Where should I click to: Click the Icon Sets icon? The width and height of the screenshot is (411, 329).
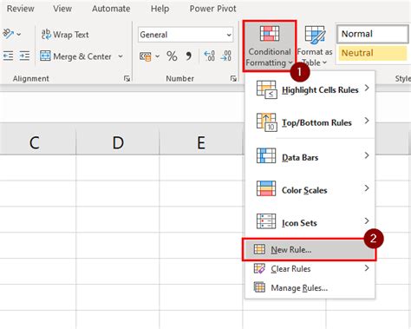pos(266,221)
